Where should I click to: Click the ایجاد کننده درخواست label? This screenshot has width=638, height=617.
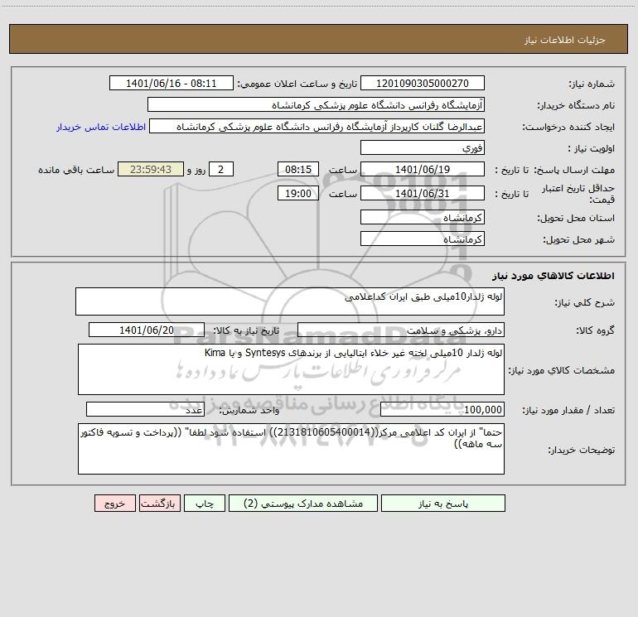[568, 127]
